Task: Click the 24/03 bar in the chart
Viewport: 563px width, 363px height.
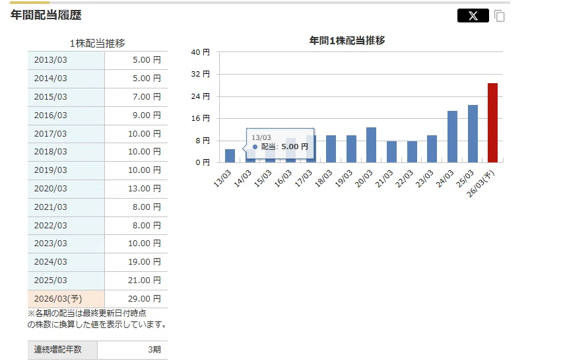Action: coord(452,137)
